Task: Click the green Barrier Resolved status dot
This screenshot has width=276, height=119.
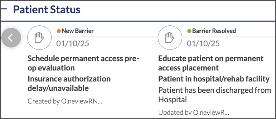Action: [x=189, y=31]
